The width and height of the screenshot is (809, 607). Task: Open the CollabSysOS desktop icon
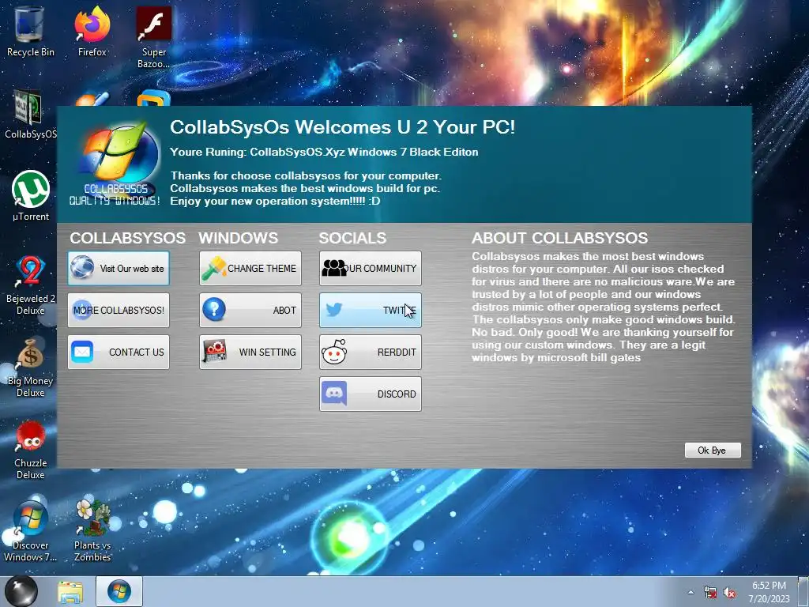(x=30, y=115)
